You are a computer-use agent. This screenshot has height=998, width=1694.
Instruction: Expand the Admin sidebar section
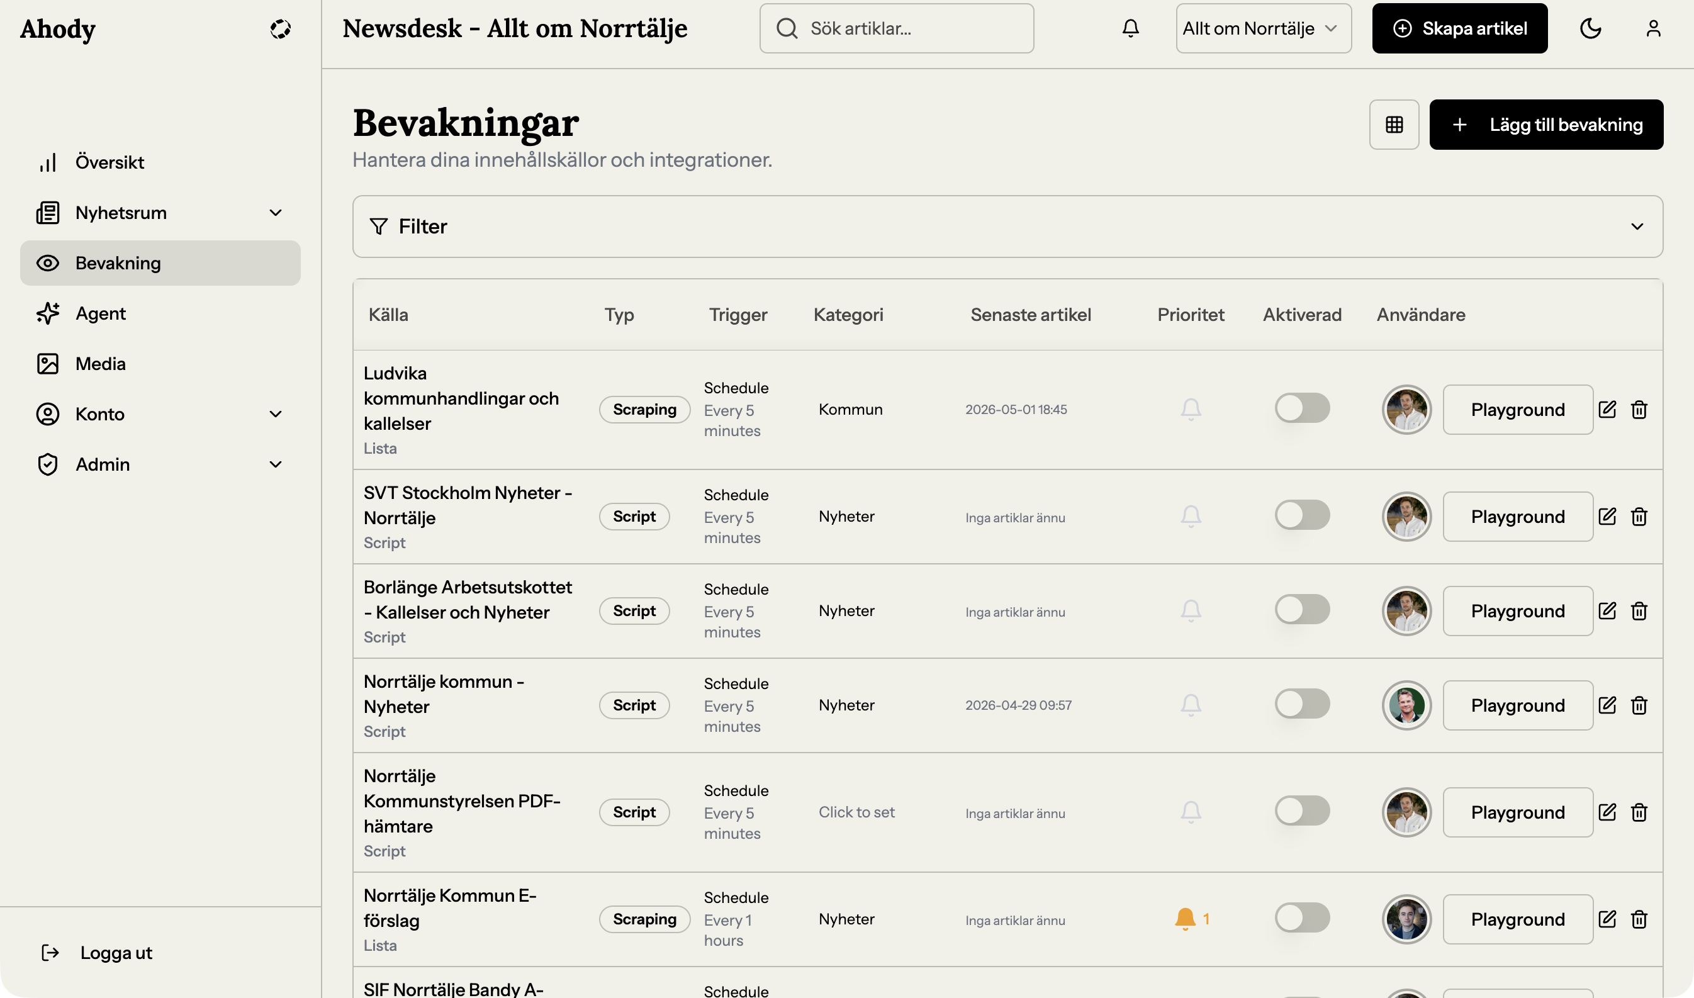[x=160, y=464]
